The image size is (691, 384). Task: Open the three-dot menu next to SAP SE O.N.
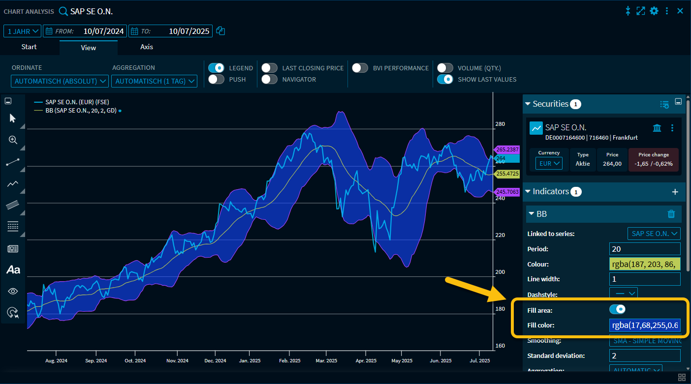point(672,128)
